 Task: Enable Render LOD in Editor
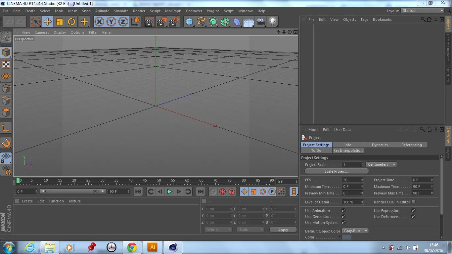tap(413, 202)
